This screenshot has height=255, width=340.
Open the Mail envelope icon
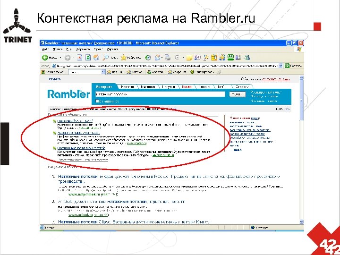coord(158,58)
